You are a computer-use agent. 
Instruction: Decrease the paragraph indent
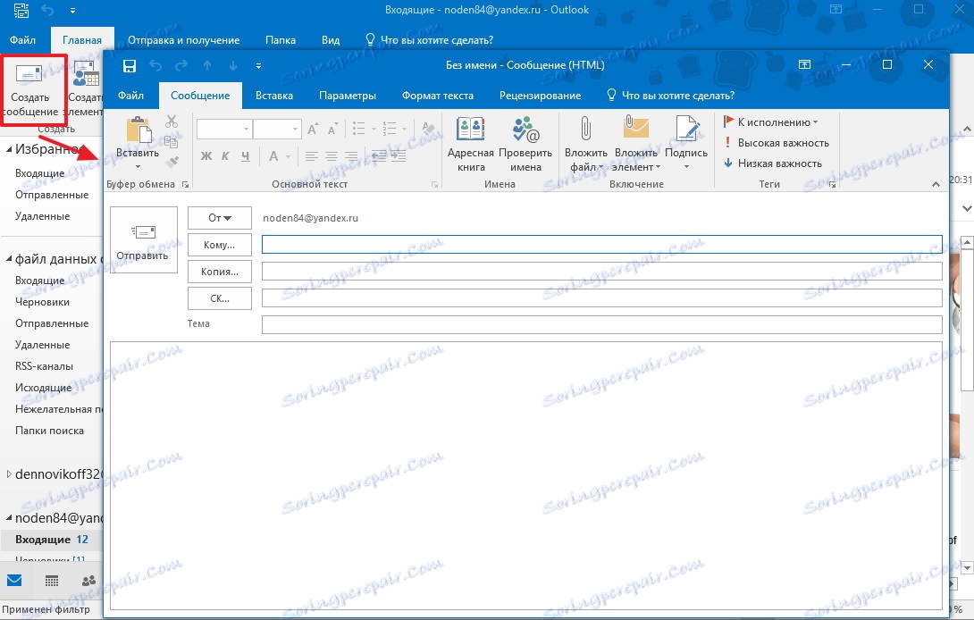coord(379,156)
